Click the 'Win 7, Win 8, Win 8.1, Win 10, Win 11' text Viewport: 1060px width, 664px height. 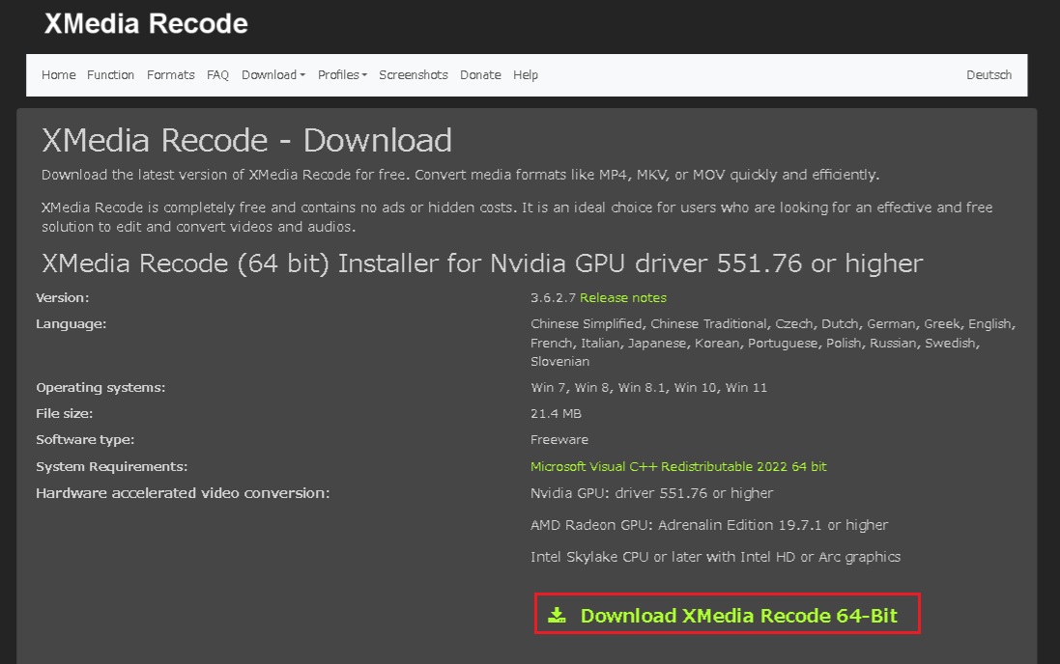pos(649,388)
